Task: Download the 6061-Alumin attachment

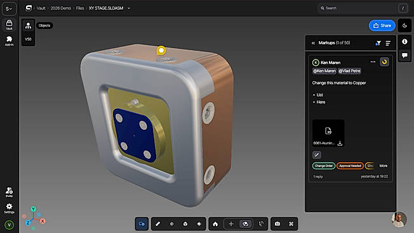Action: pyautogui.click(x=340, y=143)
